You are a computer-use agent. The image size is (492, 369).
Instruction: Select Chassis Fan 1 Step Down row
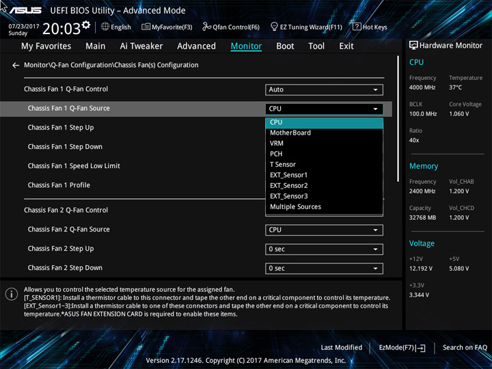point(65,147)
